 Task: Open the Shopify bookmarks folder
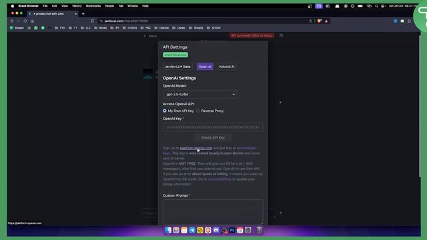point(196,28)
